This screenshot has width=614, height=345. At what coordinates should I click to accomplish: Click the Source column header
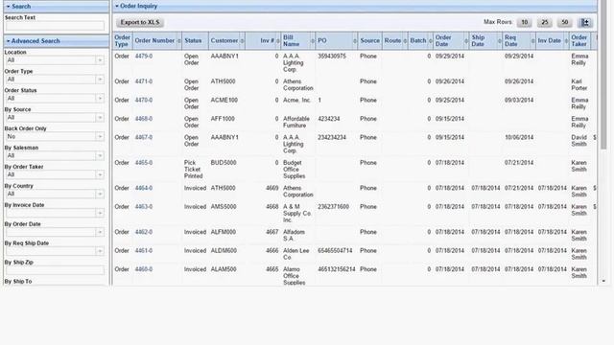369,40
